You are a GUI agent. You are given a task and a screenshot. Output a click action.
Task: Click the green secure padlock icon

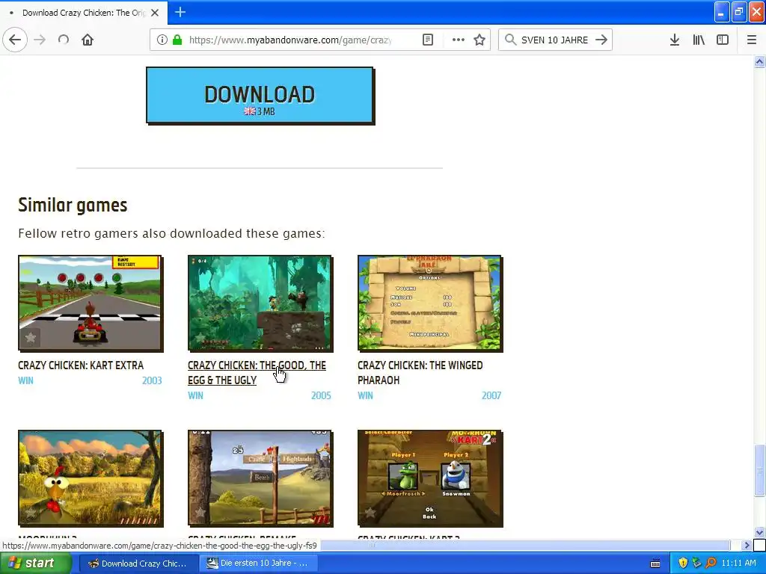tap(177, 40)
